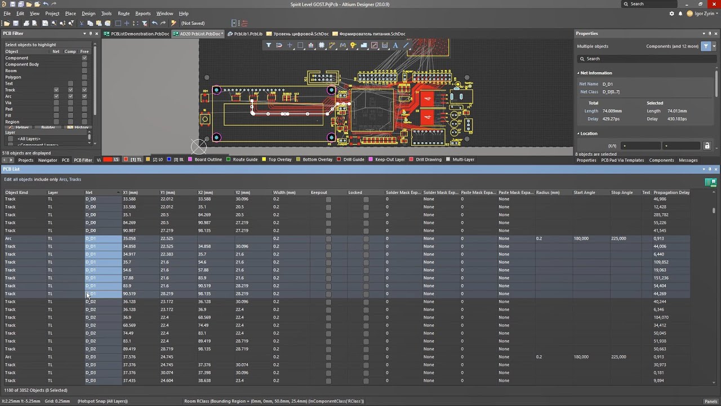Click the Open document icon in main toolbar
Screen dimensions: 721x406
(x=7, y=23)
